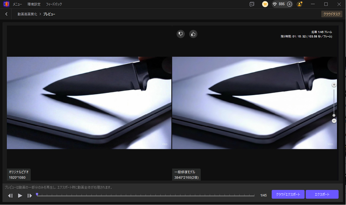Viewport: 346px width, 205px height.
Task: Step to the previous frame
Action: pos(10,195)
